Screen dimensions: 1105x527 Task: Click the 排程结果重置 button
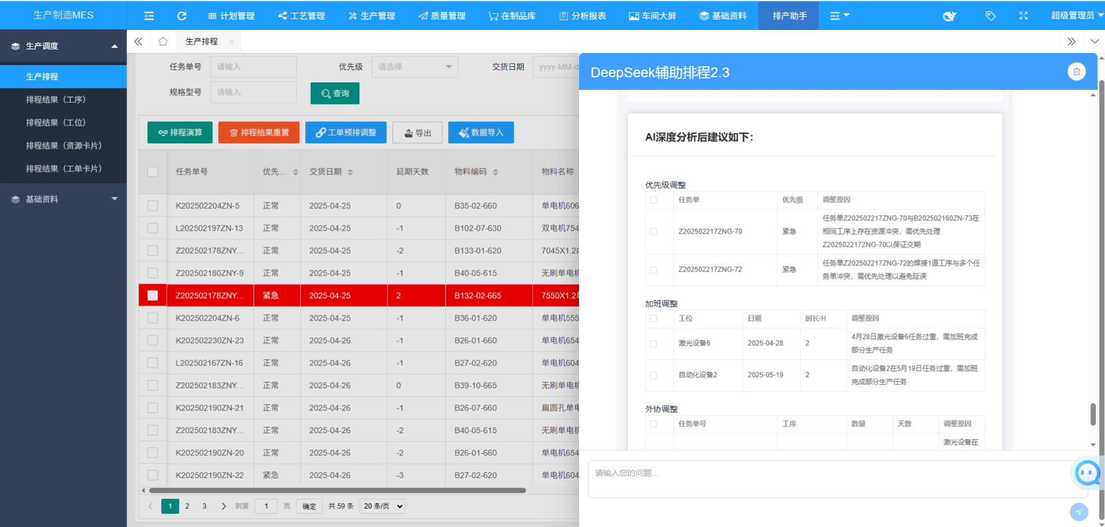click(x=259, y=133)
